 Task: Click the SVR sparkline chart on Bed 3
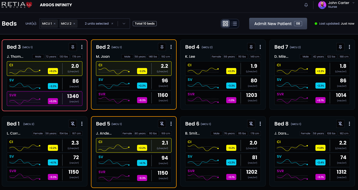[24, 100]
